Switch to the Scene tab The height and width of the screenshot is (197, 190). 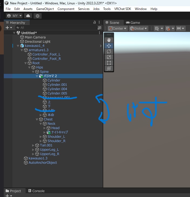coord(112,23)
